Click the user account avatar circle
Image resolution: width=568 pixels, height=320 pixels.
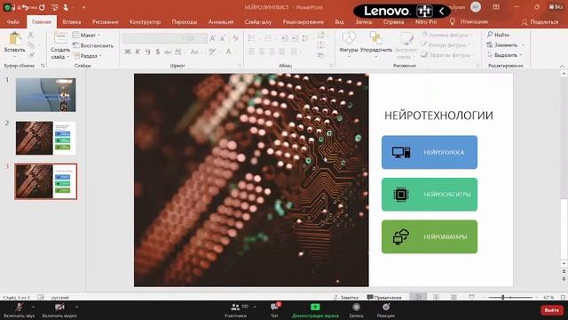pyautogui.click(x=476, y=7)
